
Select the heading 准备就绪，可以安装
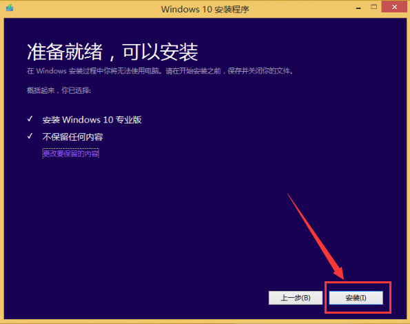pos(112,52)
